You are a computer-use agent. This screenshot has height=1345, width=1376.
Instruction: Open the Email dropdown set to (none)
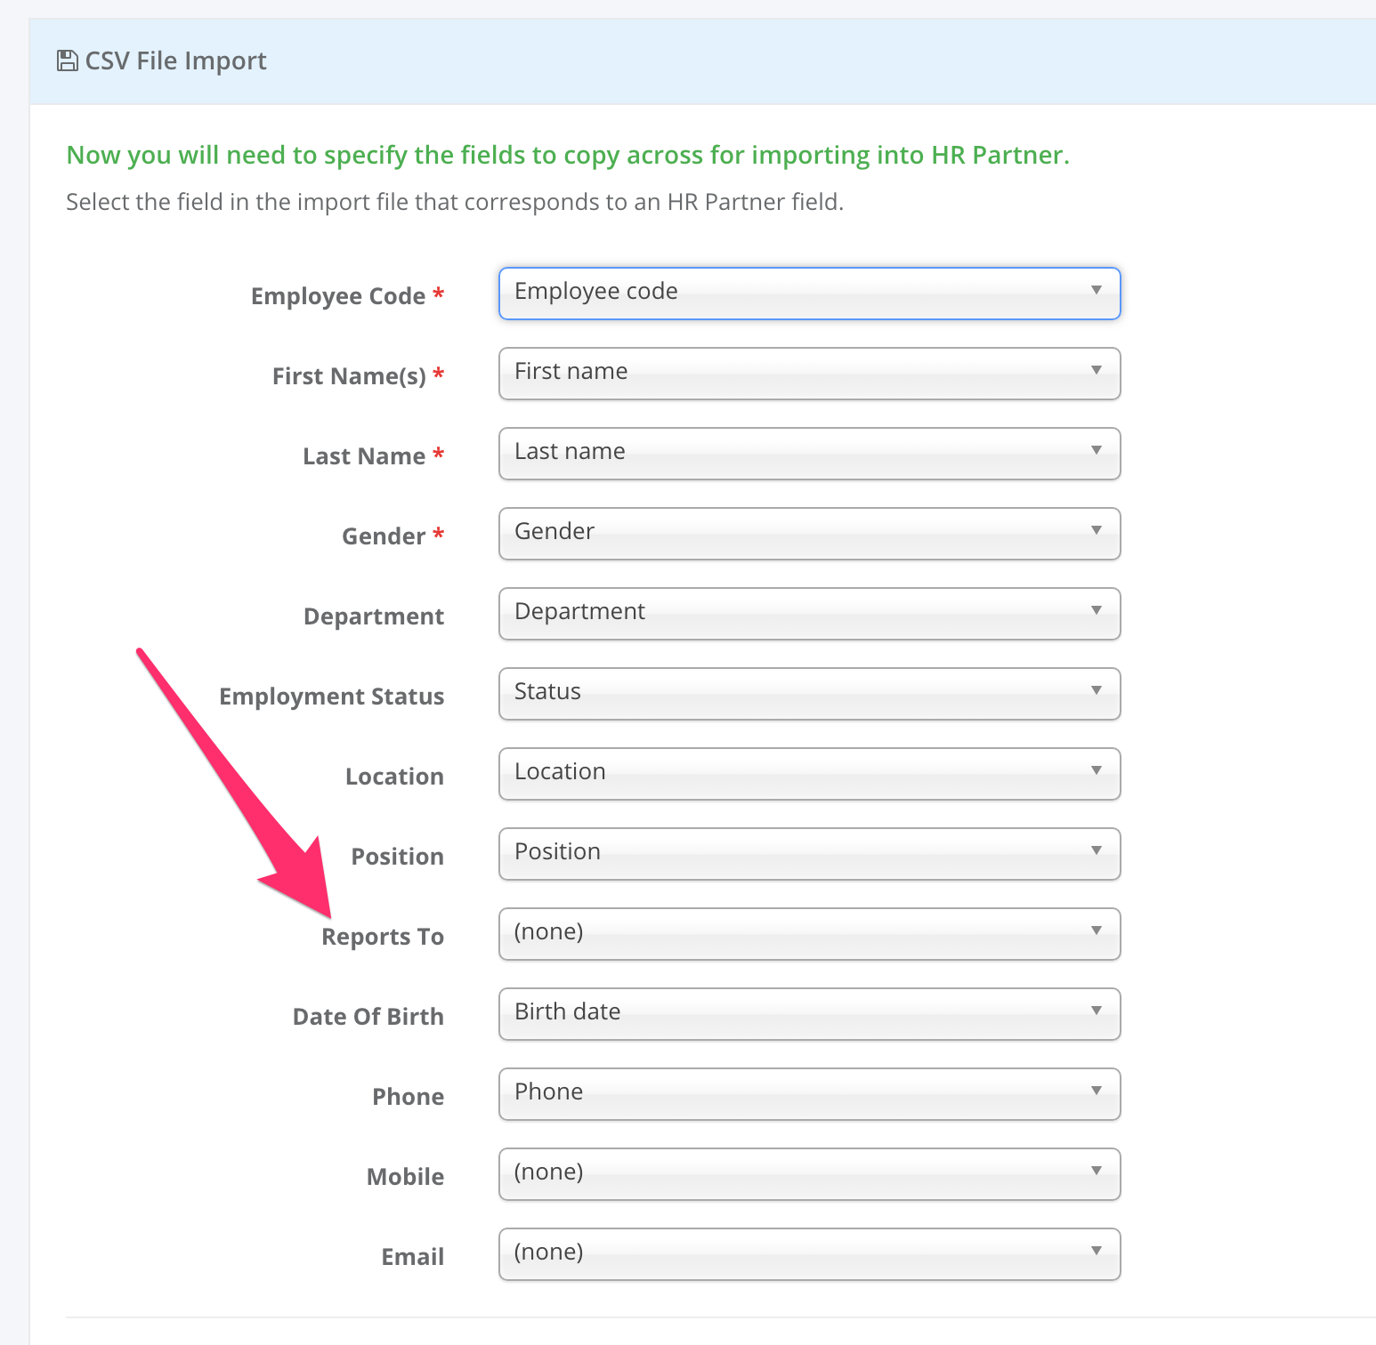point(809,1254)
